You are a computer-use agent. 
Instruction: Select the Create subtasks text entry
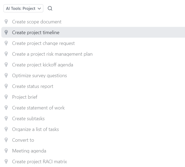point(28,119)
